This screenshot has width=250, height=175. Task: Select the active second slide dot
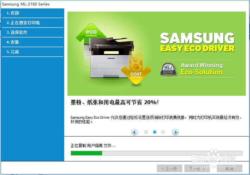pos(155,132)
